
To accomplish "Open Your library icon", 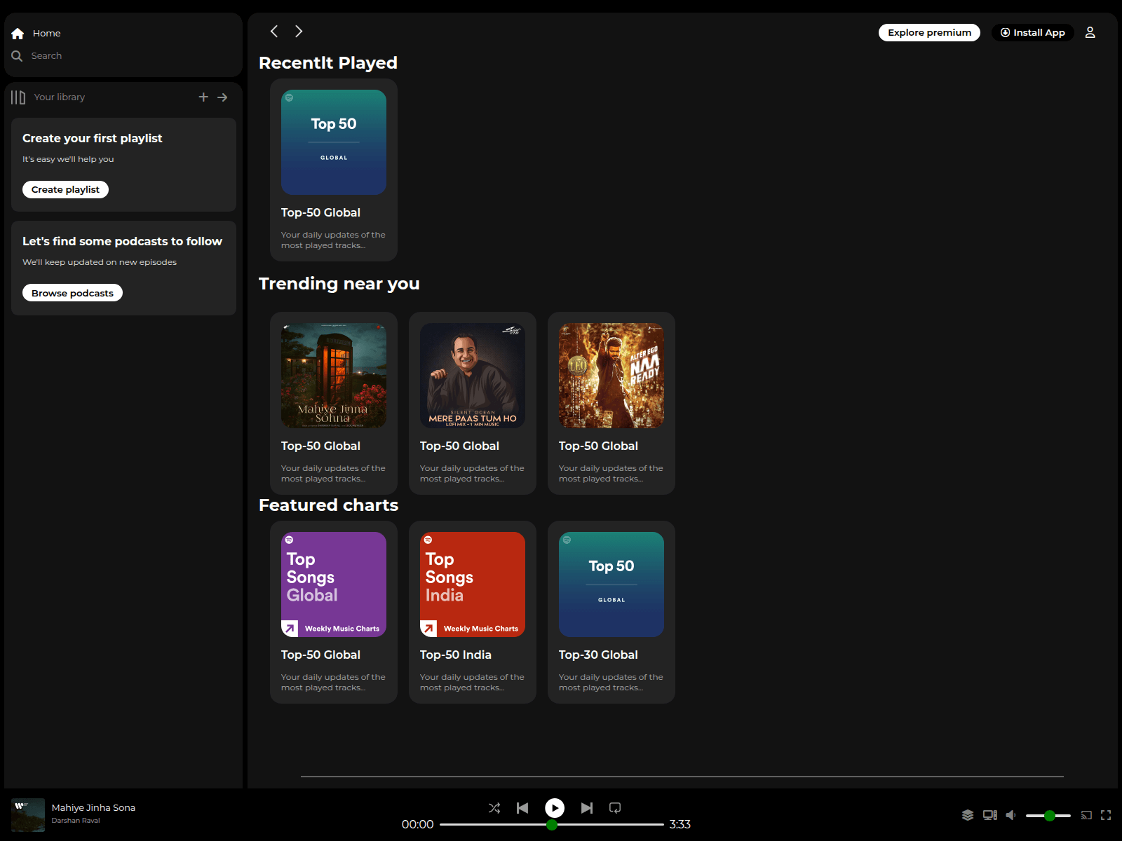I will (x=18, y=97).
